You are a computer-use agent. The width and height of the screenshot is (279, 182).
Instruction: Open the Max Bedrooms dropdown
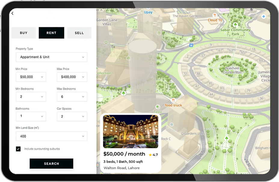point(72,97)
